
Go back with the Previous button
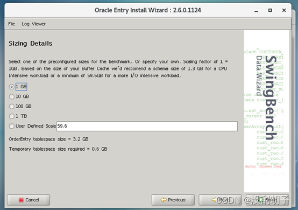click(173, 200)
